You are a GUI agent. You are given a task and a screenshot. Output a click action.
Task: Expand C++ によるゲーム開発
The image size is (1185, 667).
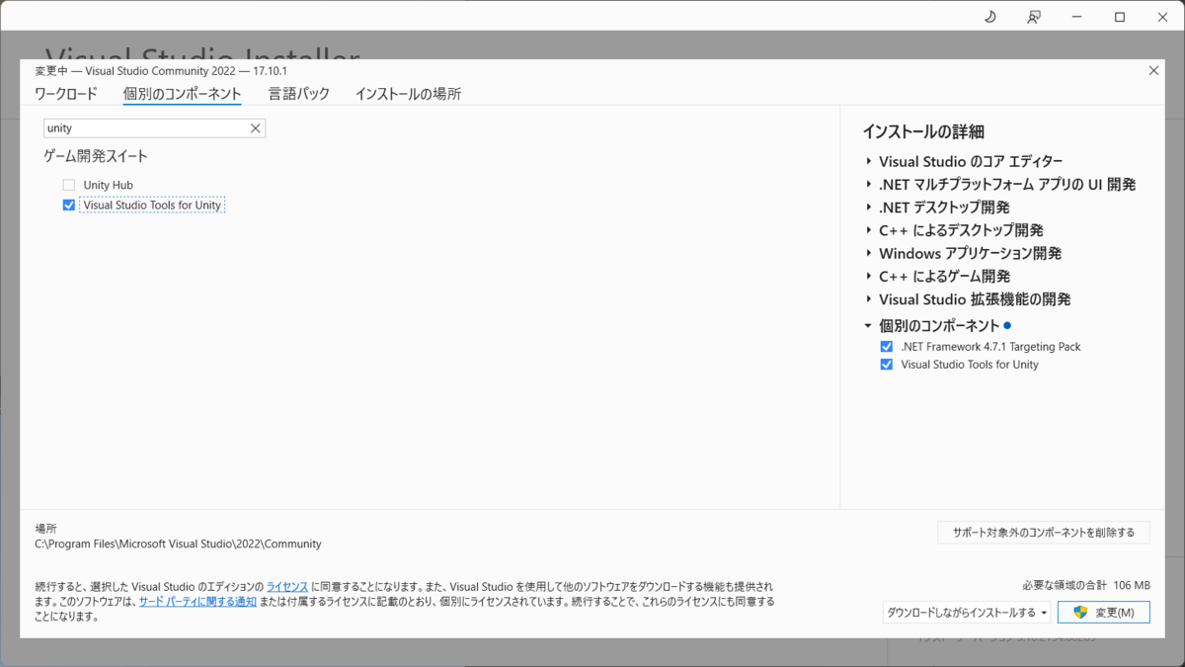click(x=868, y=277)
